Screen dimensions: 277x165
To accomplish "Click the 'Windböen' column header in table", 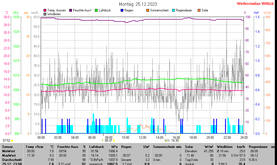I will click(224, 147).
